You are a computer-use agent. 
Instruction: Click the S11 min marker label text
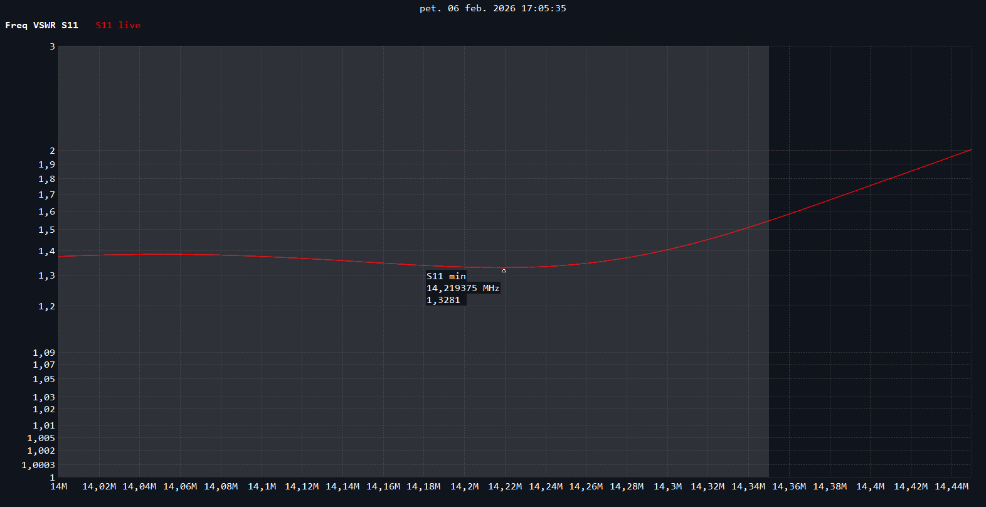tap(446, 276)
